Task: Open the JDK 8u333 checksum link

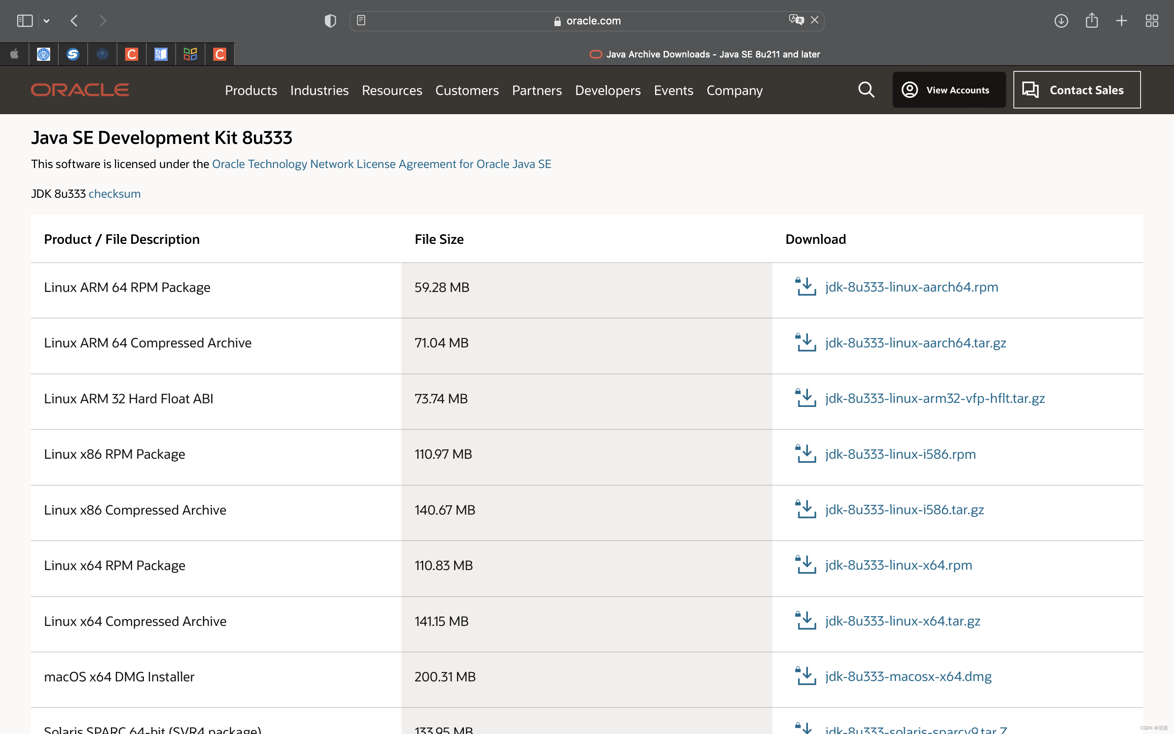Action: (115, 194)
